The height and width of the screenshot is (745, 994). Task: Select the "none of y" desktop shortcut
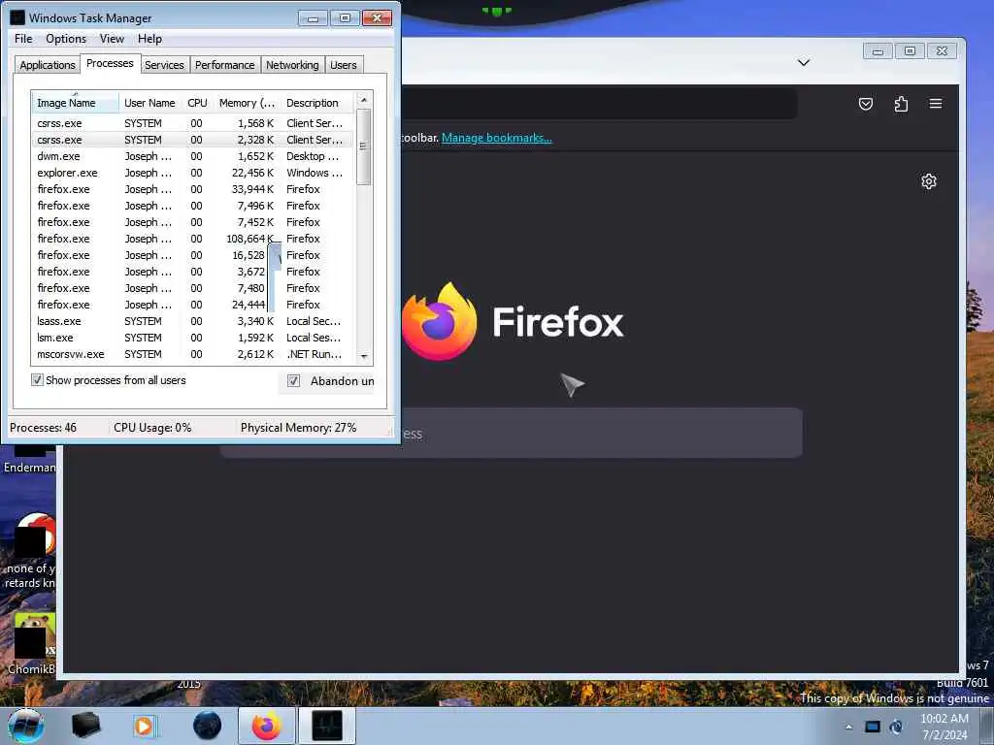tap(30, 550)
